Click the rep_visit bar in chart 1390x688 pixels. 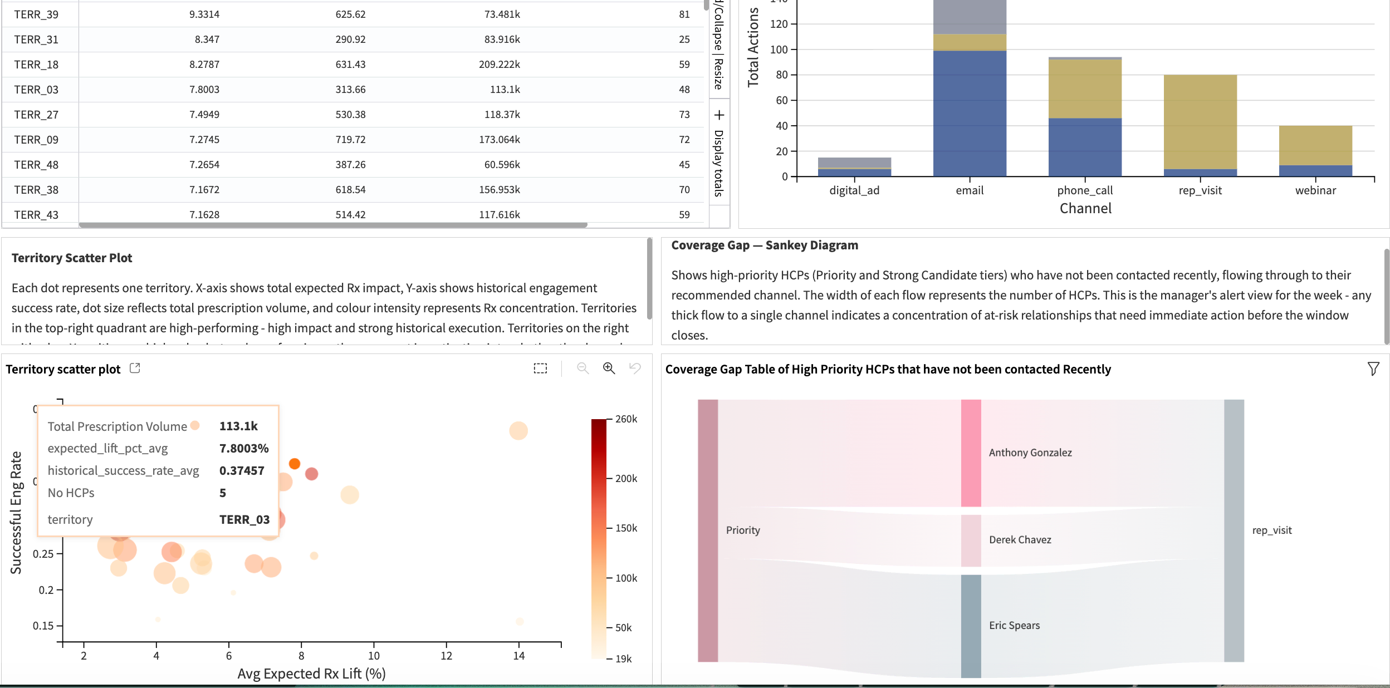tap(1200, 125)
